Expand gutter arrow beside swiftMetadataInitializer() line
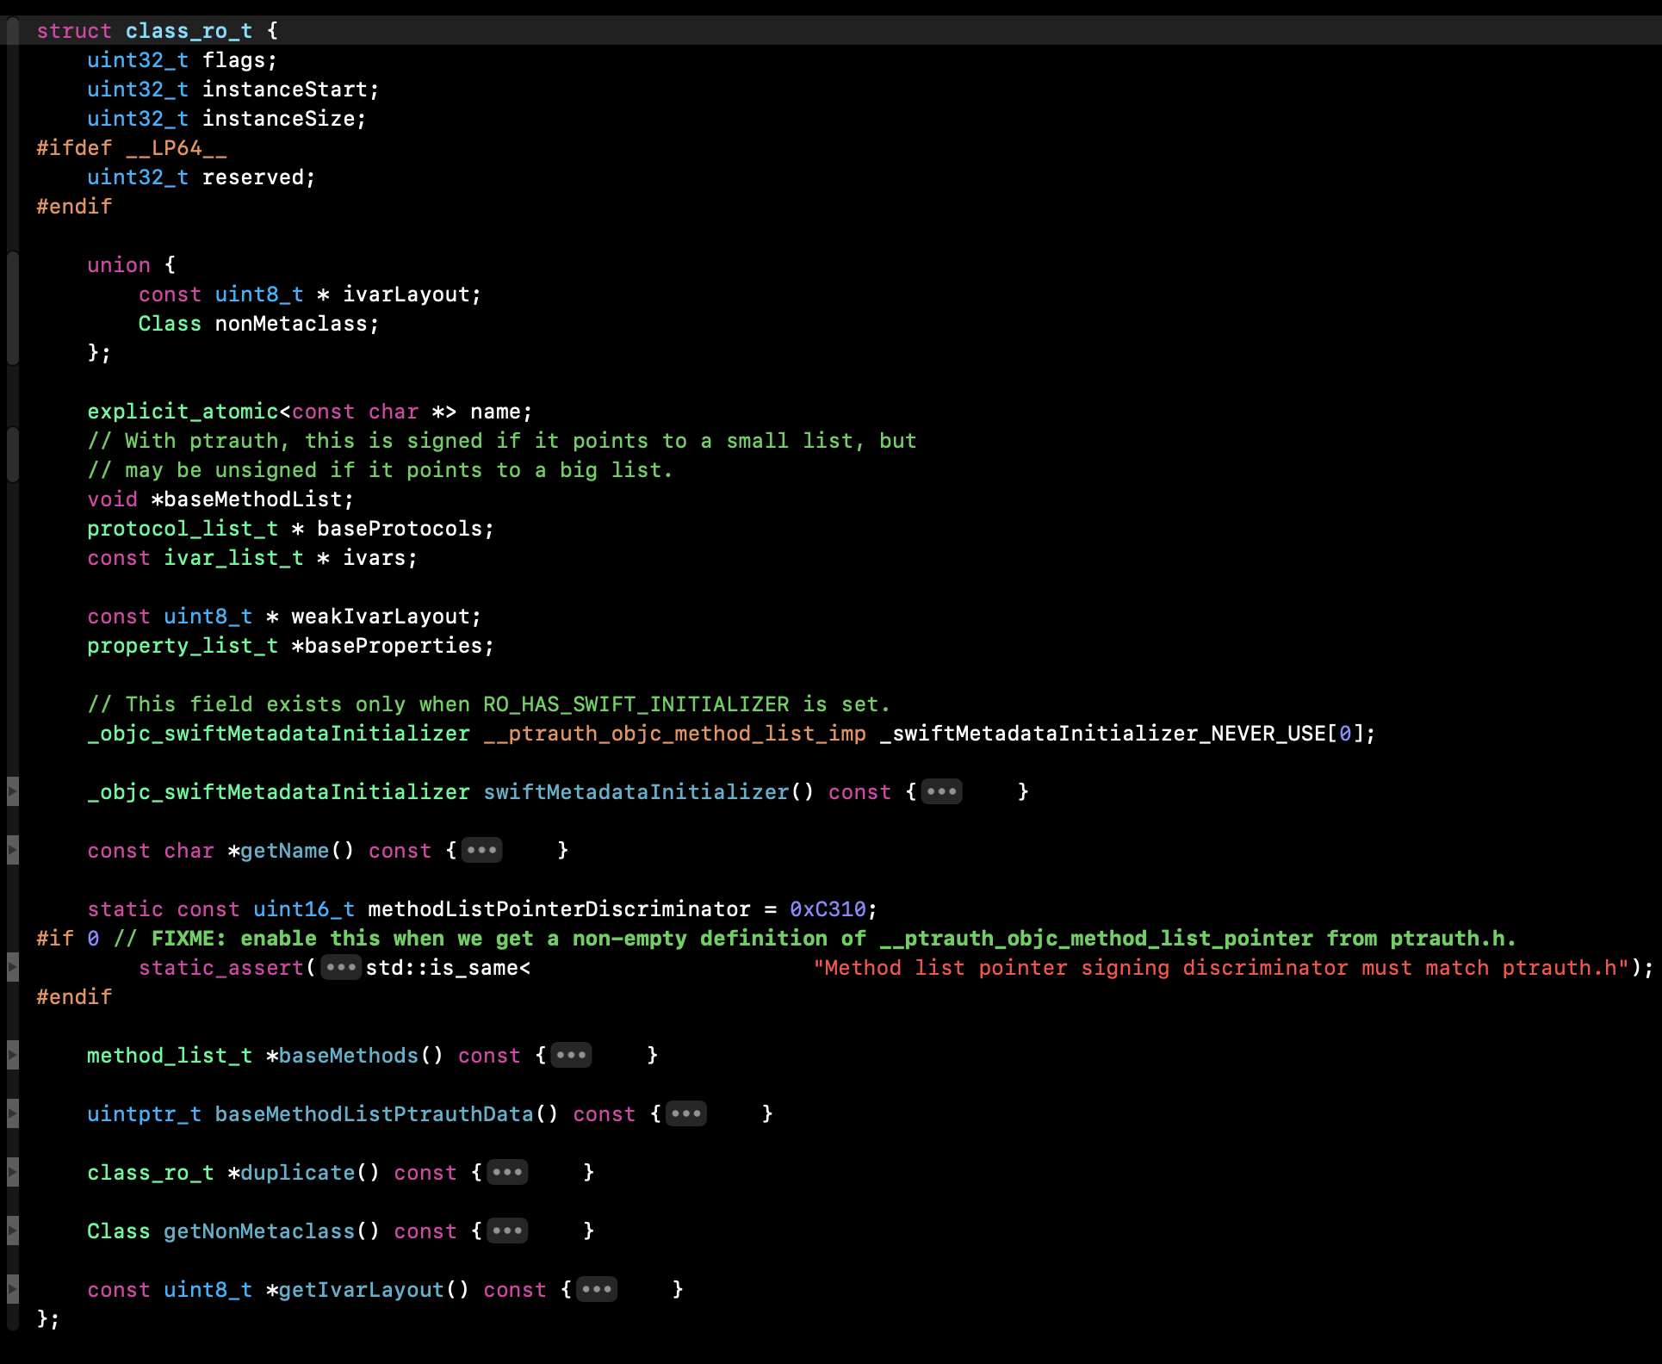The width and height of the screenshot is (1662, 1364). 12,791
